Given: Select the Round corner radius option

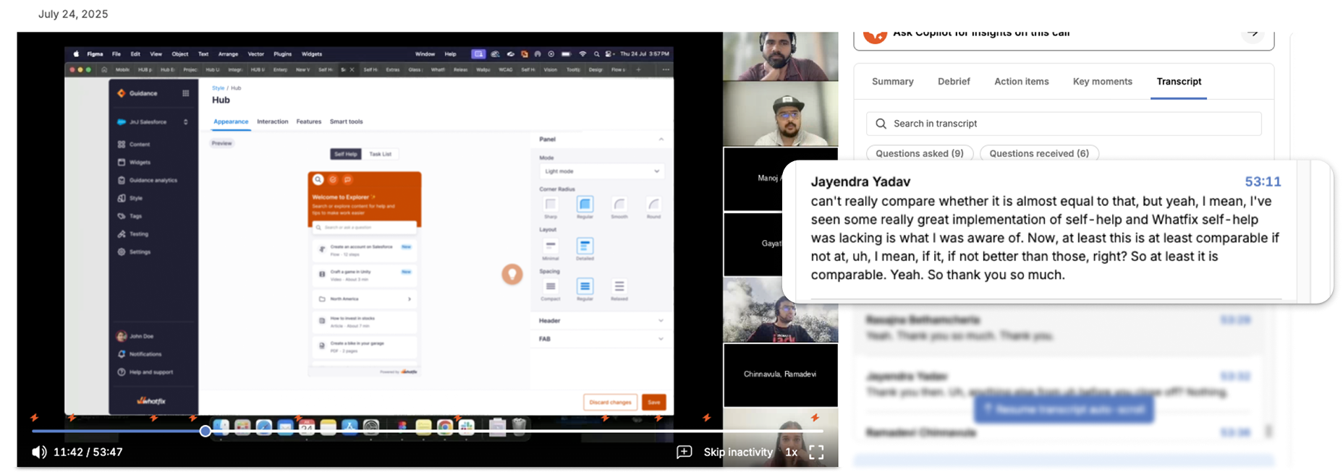Looking at the screenshot, I should coord(653,205).
